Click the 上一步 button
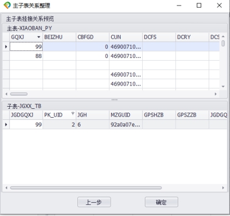Viewport: 230px width, 216px height. (94, 202)
